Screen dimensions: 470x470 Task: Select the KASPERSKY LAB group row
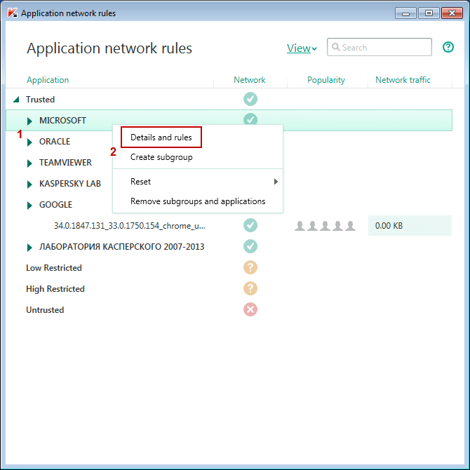(x=70, y=184)
